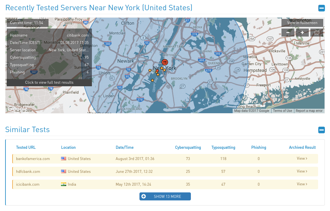This screenshot has width=330, height=211.
Task: Sort by the Tested URL column header
Action: pyautogui.click(x=26, y=148)
